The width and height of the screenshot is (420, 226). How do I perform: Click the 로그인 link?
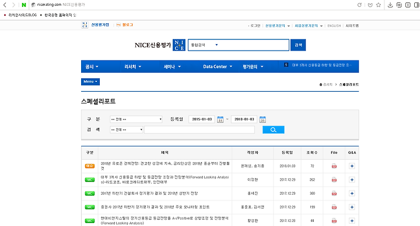coord(256,26)
